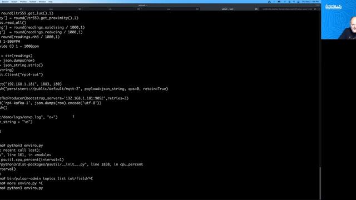Screen dimensions: 356x200
Task: Click the line containing ltr559.get_lux()
Action: 27,13
